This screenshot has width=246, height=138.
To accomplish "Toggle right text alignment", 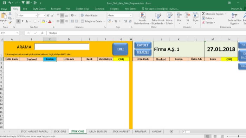I will click(x=66, y=21).
